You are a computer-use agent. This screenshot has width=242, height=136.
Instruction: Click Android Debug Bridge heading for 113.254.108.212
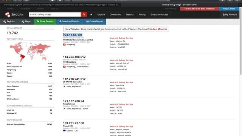point(121,60)
